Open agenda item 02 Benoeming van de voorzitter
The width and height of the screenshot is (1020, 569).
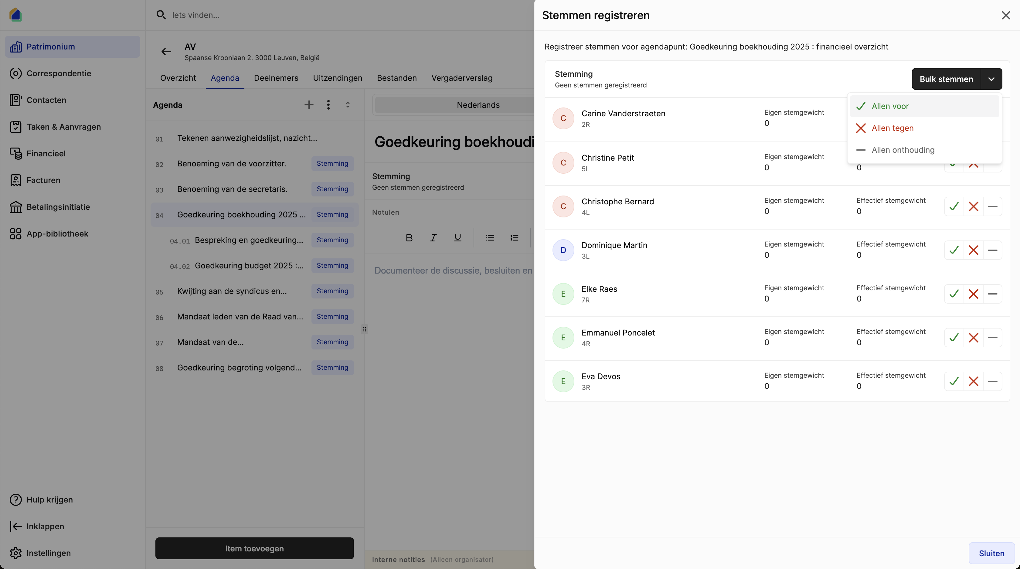[254, 164]
